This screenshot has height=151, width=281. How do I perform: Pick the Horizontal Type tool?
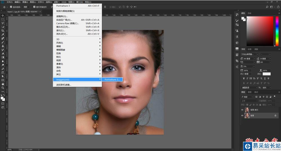(3, 72)
